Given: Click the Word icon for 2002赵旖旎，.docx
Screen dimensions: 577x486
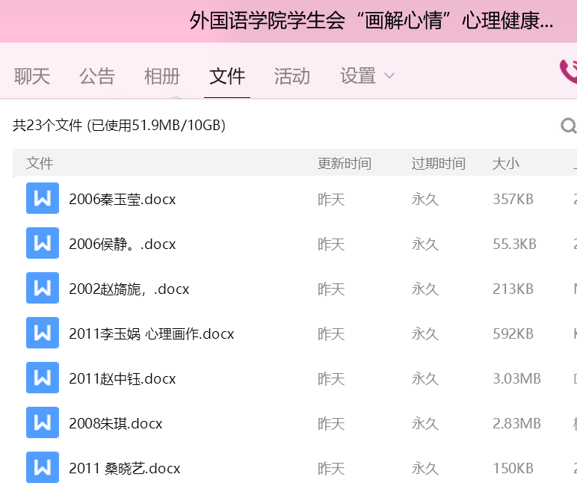Looking at the screenshot, I should click(x=43, y=289).
